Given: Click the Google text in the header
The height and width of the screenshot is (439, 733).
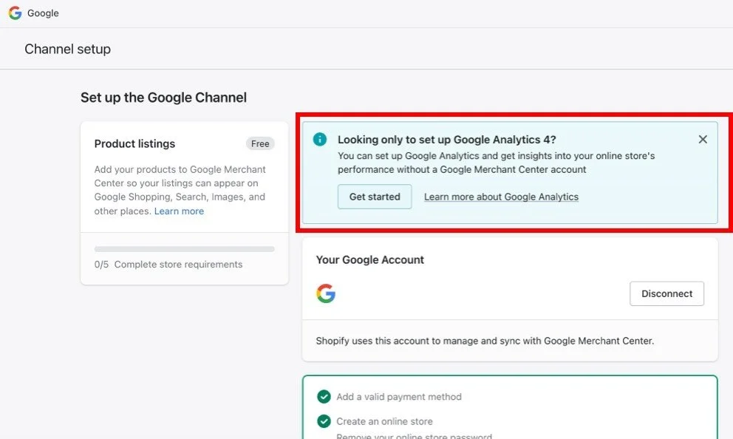Looking at the screenshot, I should tap(43, 13).
